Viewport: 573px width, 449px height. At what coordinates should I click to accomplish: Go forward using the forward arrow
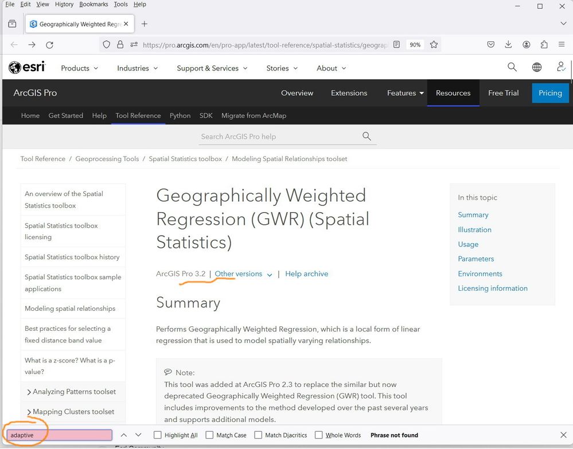point(32,45)
